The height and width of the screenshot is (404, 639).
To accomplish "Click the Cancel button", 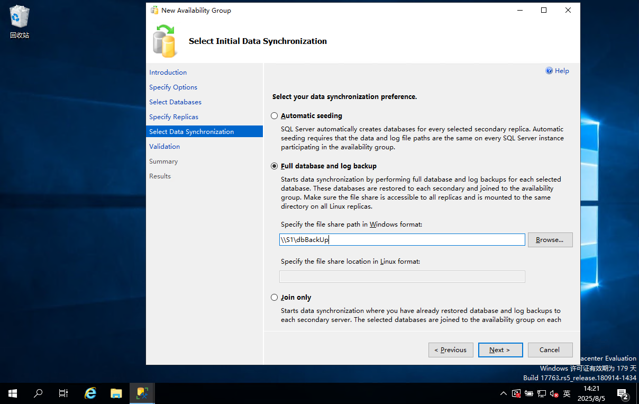I will tap(550, 350).
